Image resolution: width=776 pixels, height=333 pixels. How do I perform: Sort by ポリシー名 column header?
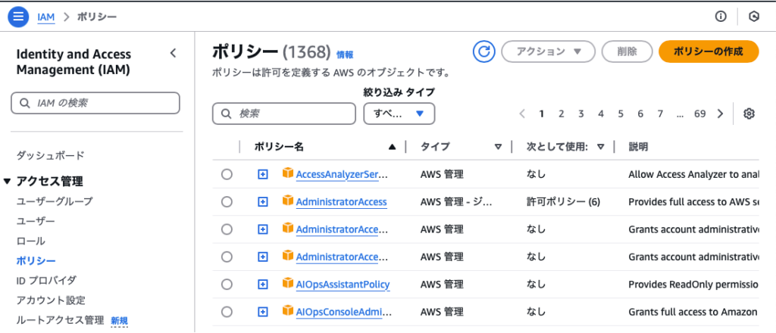pos(280,147)
